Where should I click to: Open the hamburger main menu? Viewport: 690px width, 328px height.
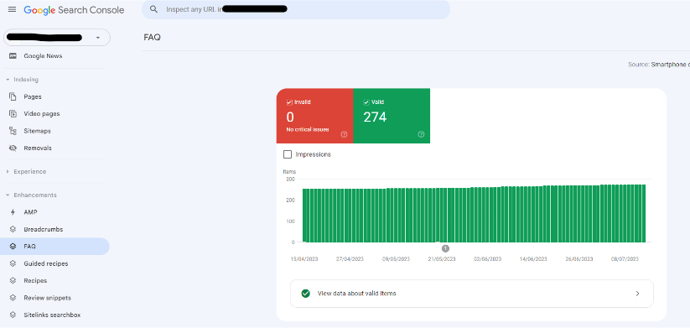point(12,9)
